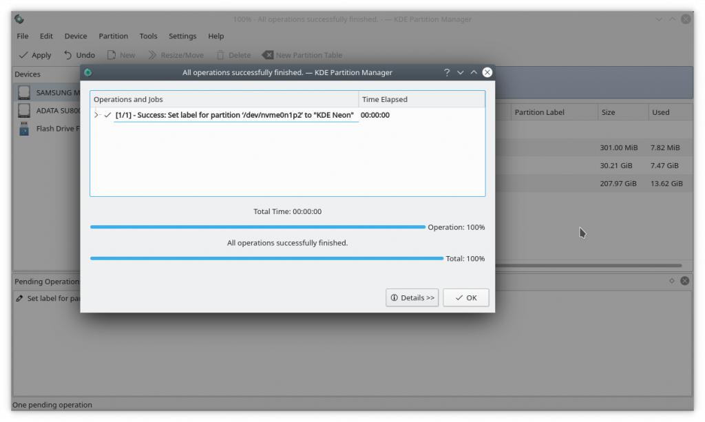Viewport: 705px width, 422px height.
Task: Open the Tools menu
Action: (x=148, y=36)
